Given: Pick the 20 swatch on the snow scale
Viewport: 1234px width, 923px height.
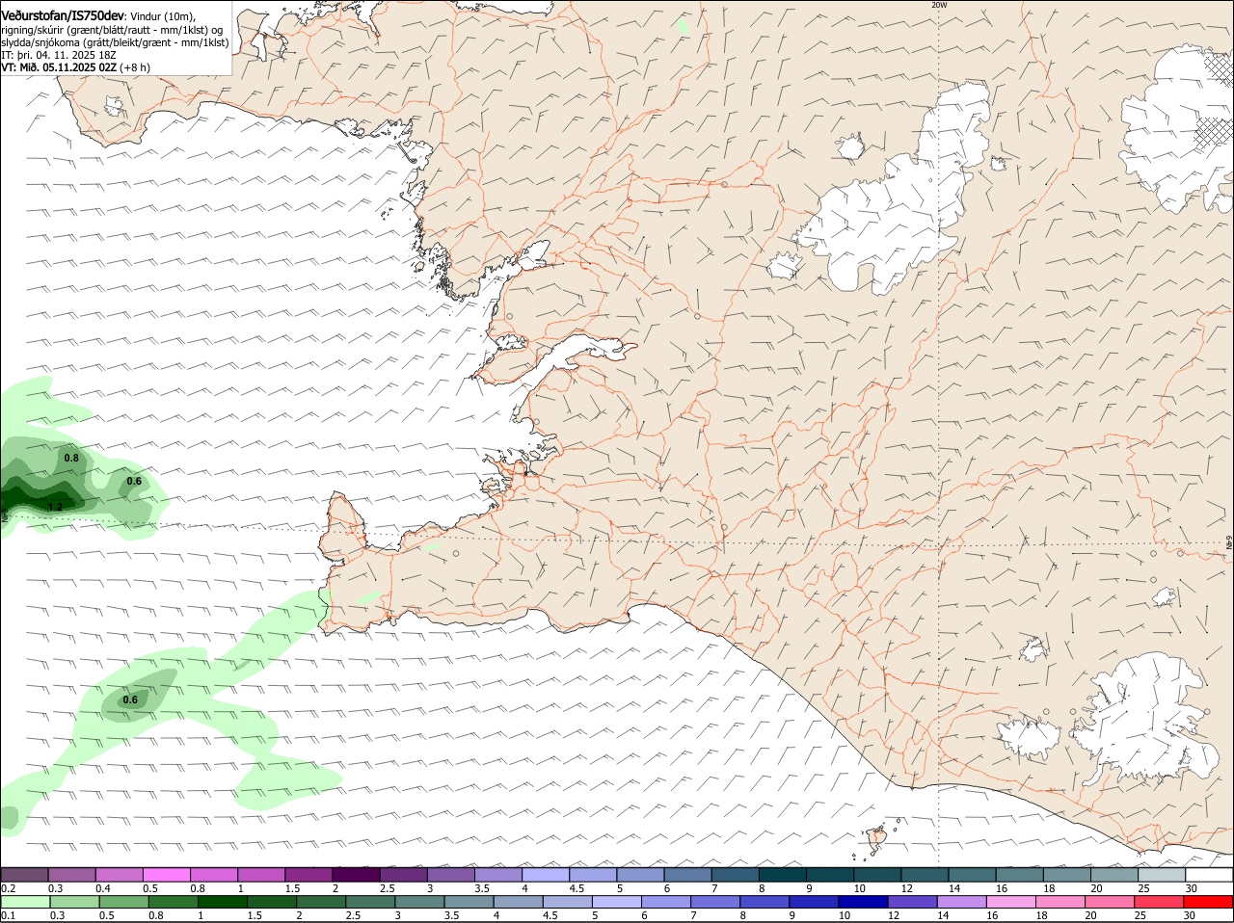Looking at the screenshot, I should pos(1114,875).
